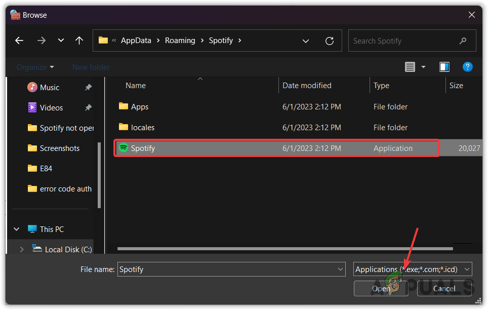Viewport: 488px width, 310px height.
Task: Click the Open button
Action: (x=381, y=289)
